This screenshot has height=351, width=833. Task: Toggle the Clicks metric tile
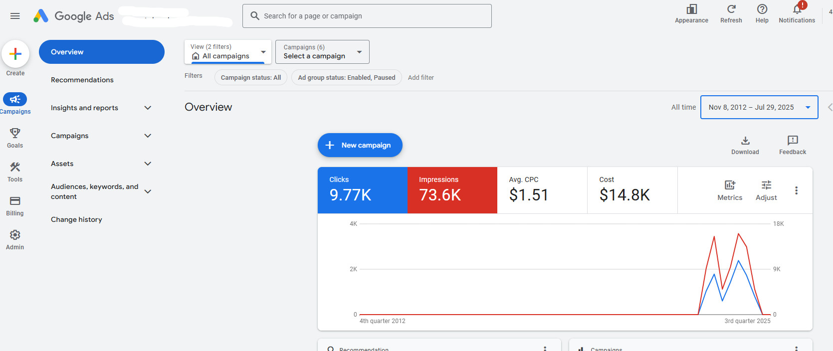tap(363, 190)
